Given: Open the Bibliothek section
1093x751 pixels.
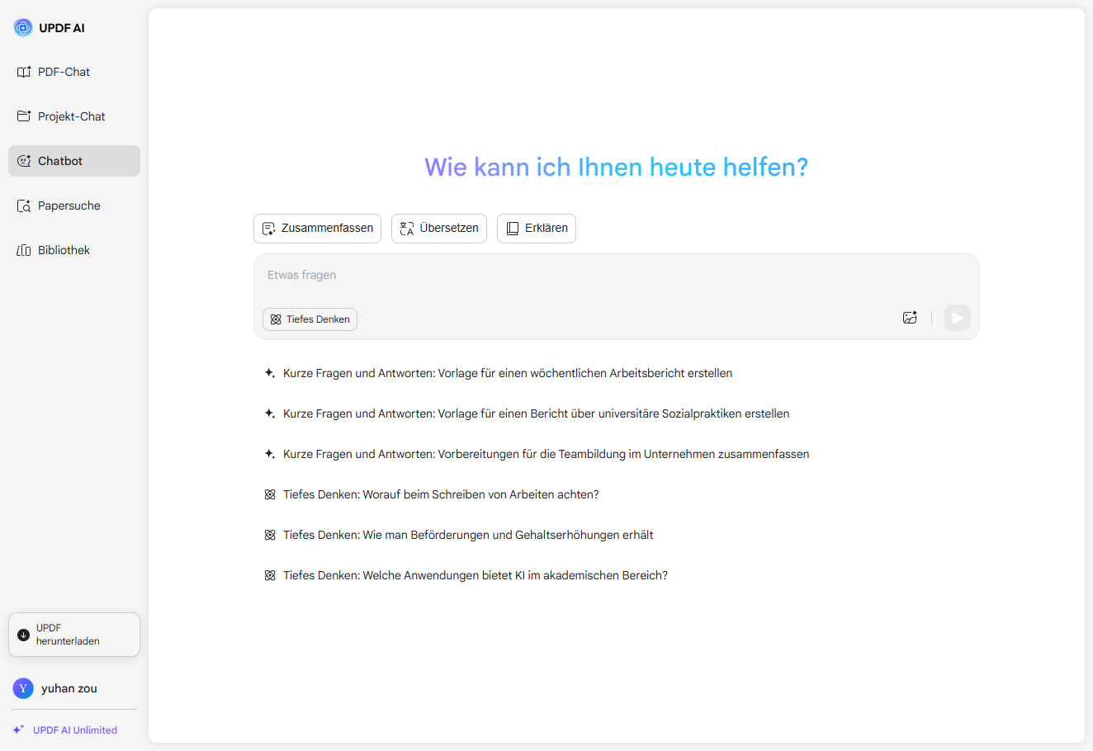Looking at the screenshot, I should [x=74, y=250].
